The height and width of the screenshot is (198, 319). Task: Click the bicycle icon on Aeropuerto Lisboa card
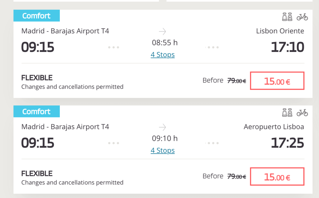302,113
